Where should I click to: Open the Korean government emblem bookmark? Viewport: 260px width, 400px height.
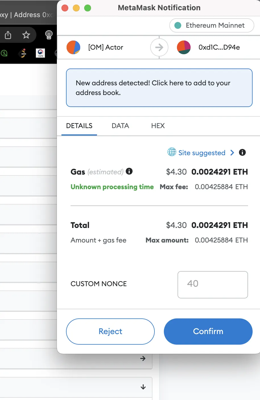[40, 53]
